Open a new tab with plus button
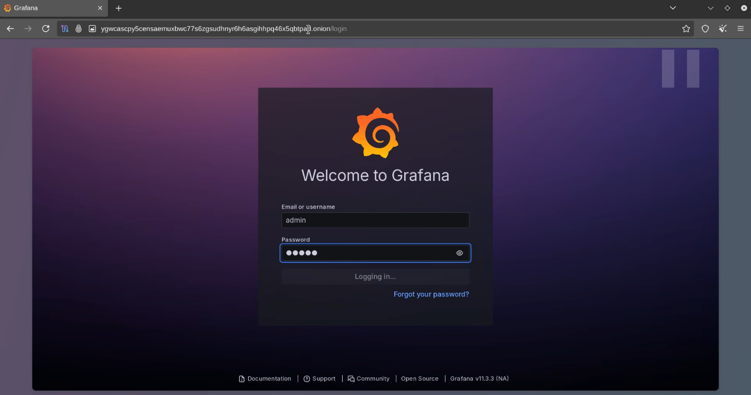This screenshot has height=395, width=751. point(118,8)
